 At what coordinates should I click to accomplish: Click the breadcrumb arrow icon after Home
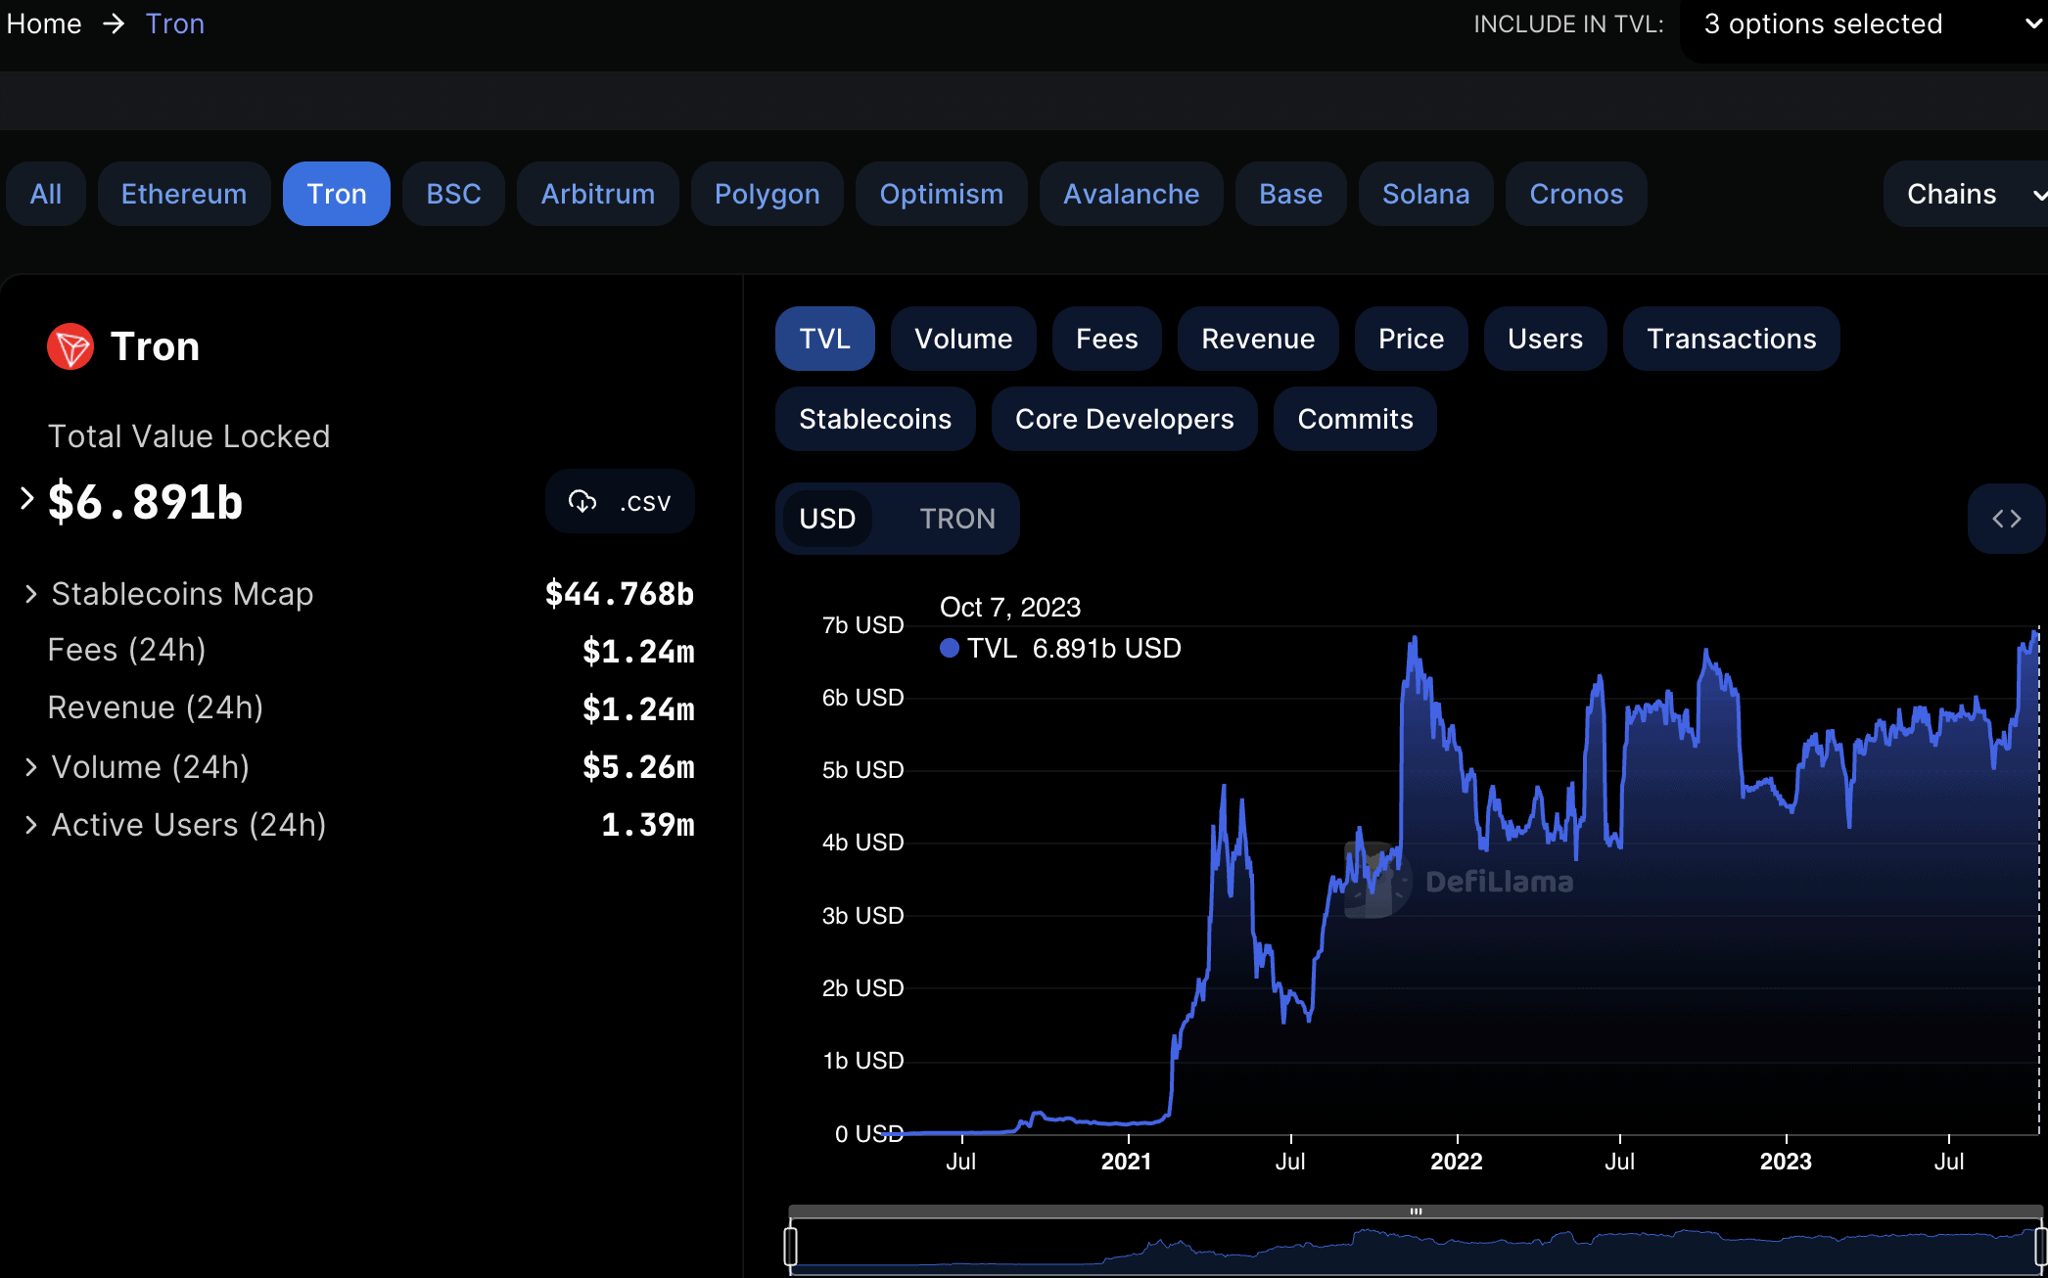click(x=115, y=23)
